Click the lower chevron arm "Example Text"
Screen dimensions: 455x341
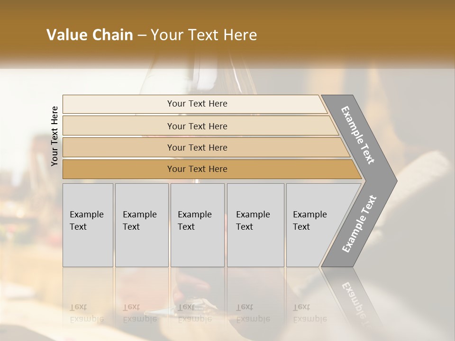click(x=359, y=224)
